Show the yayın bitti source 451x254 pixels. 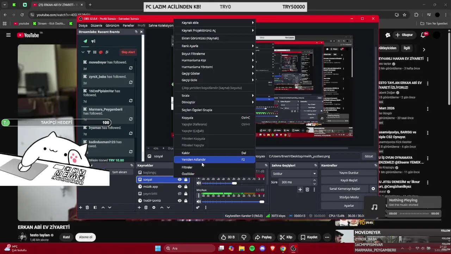click(180, 194)
